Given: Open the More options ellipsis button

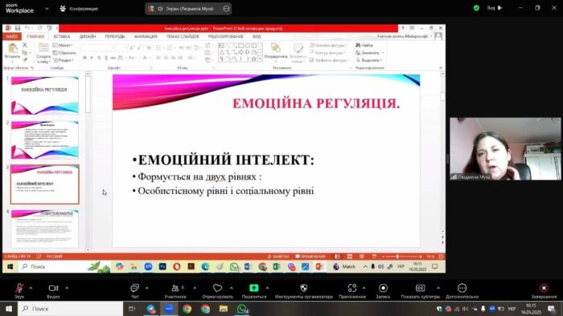Looking at the screenshot, I should 462,288.
